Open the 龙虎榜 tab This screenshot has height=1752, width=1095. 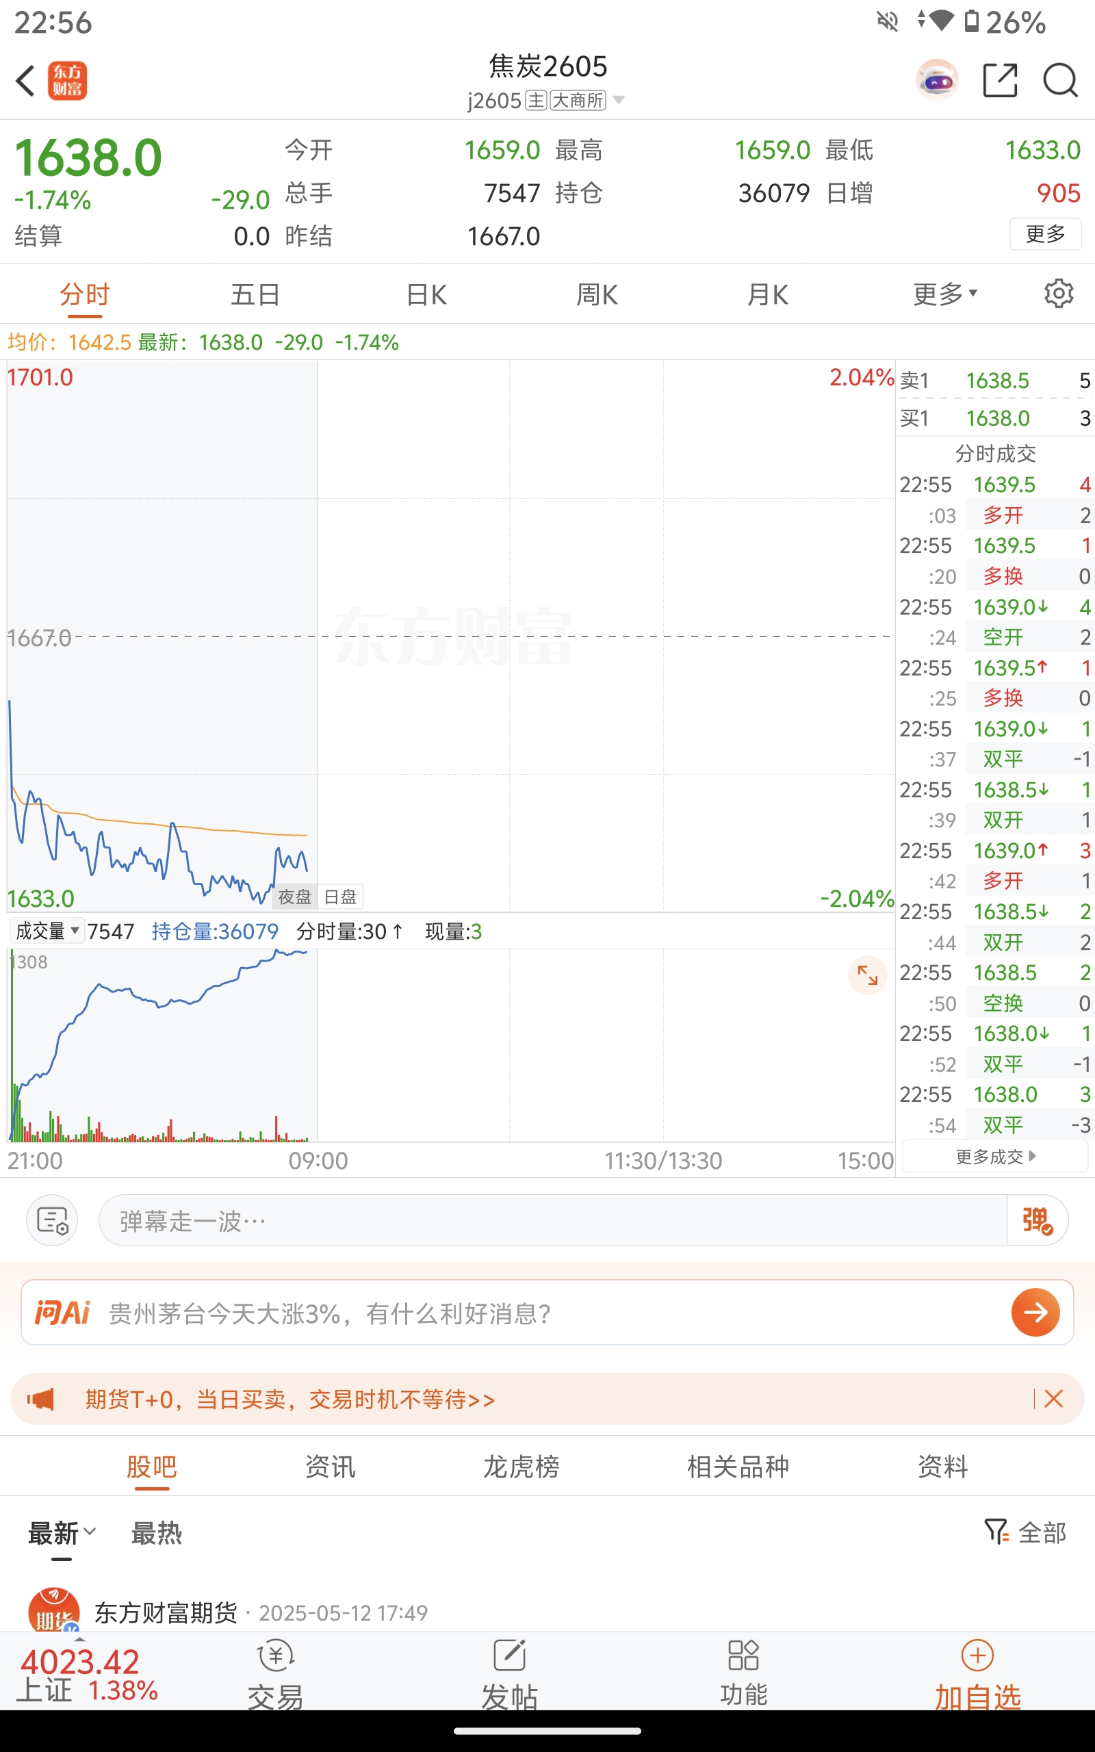521,1467
